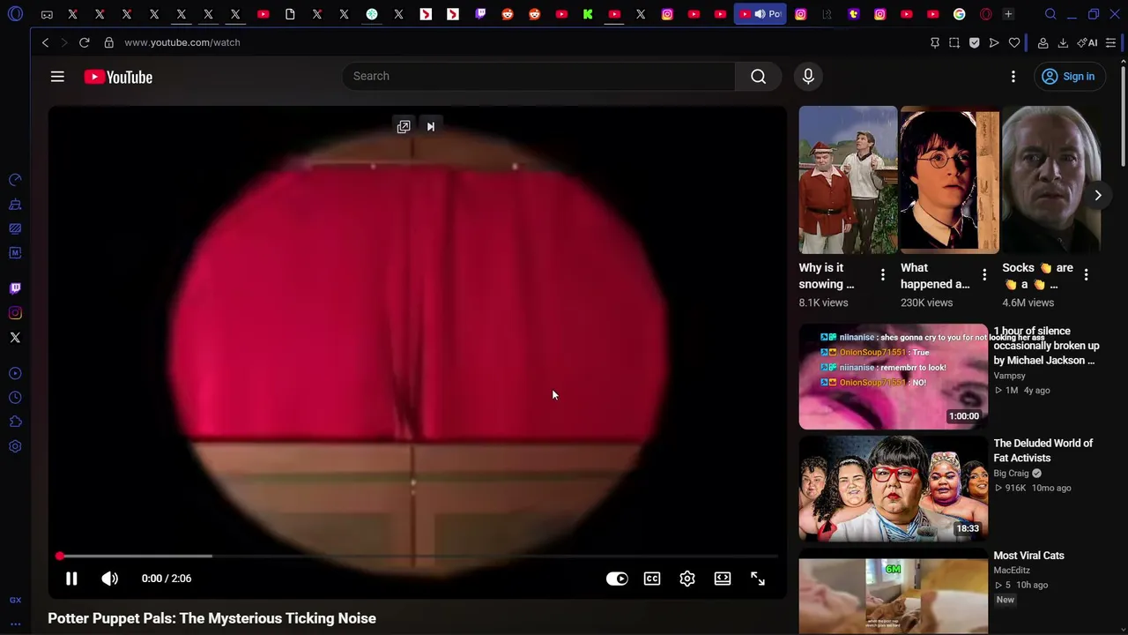Switch to the Kick browser tab
This screenshot has height=635, width=1128.
point(588,14)
